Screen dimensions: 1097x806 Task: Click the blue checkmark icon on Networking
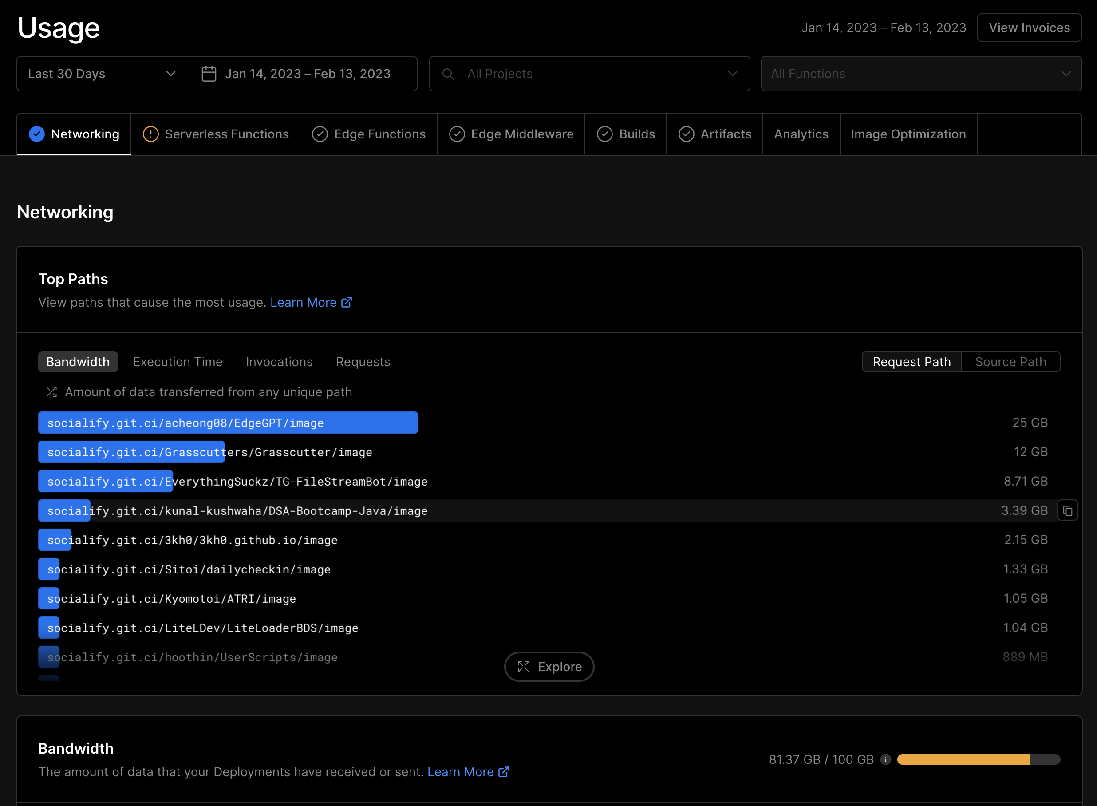[x=36, y=134]
